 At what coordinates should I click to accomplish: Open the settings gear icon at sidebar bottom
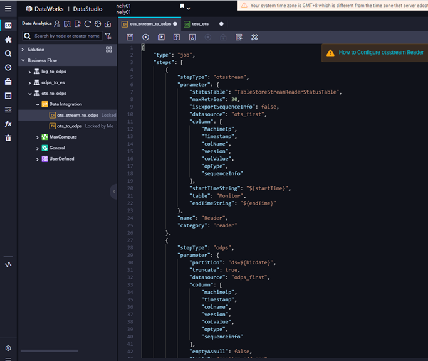coord(8,348)
